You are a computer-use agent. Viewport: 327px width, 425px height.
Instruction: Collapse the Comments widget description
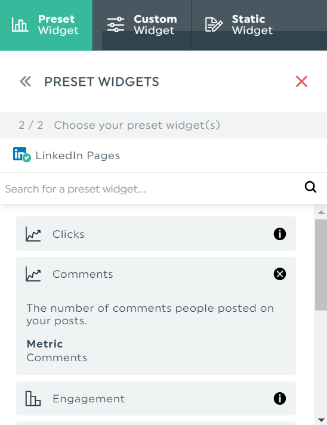click(280, 274)
